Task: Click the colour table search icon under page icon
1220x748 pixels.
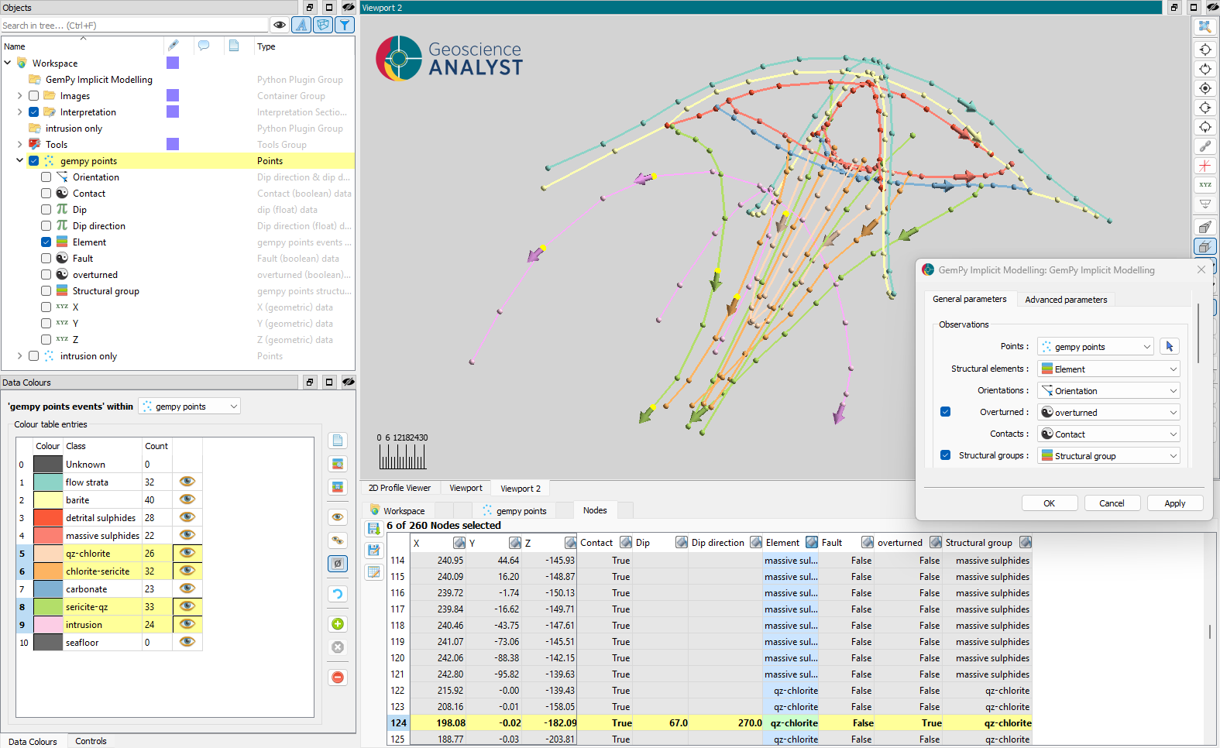Action: pyautogui.click(x=338, y=464)
